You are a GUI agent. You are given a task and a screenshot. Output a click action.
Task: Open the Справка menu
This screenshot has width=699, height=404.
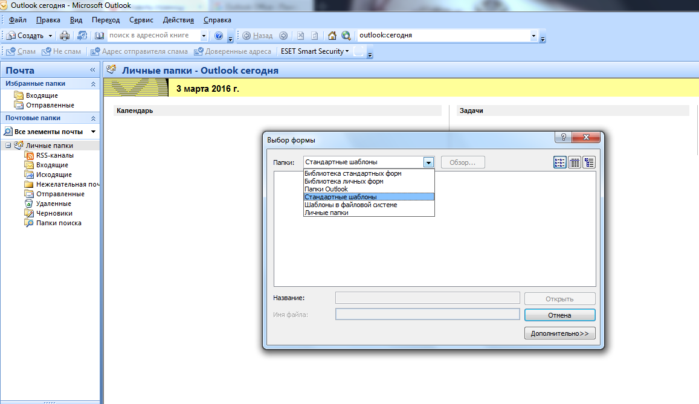pos(217,20)
